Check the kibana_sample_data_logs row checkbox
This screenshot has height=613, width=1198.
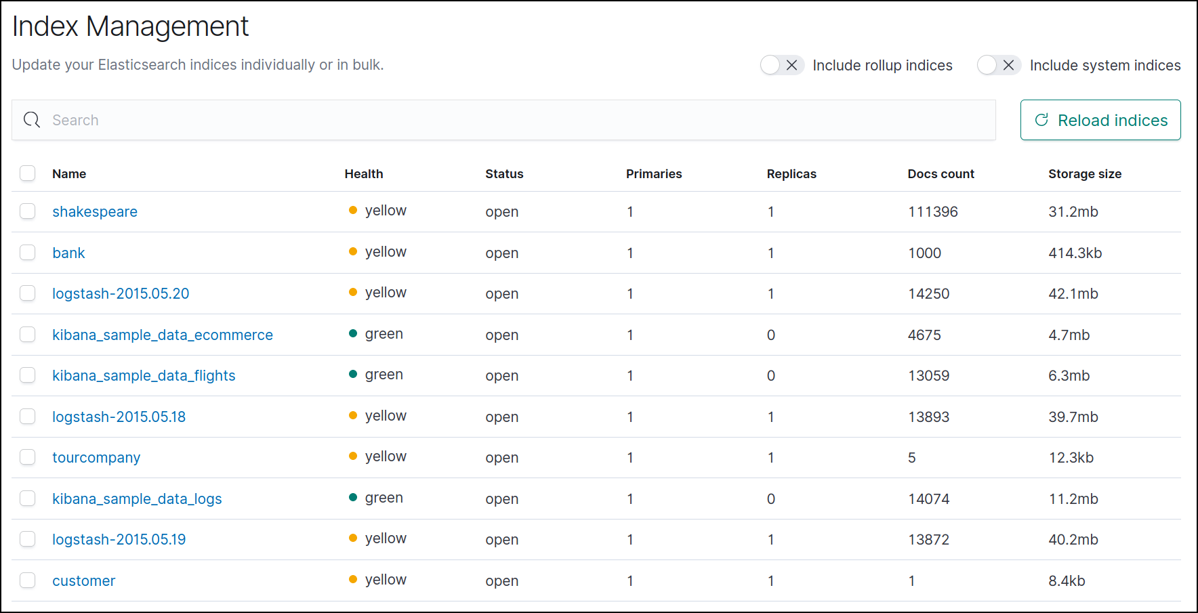28,499
